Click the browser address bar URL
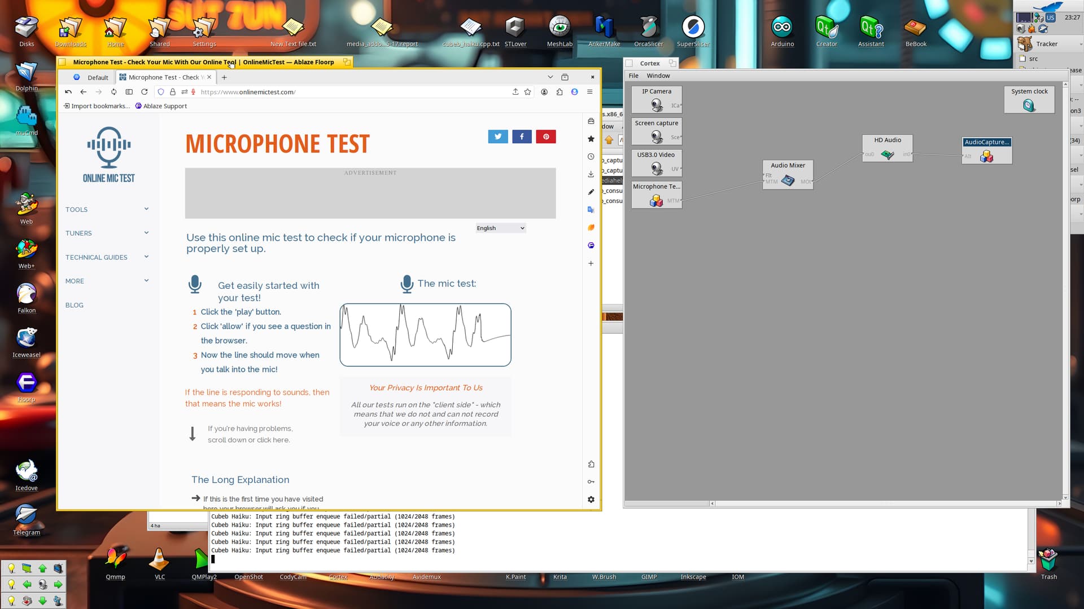The image size is (1084, 609). point(248,92)
